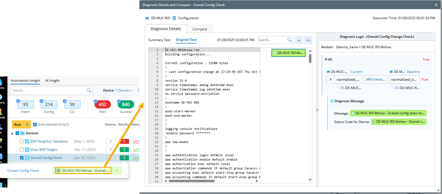Collapse the General tree node
This screenshot has height=194, width=442.
click(12, 133)
